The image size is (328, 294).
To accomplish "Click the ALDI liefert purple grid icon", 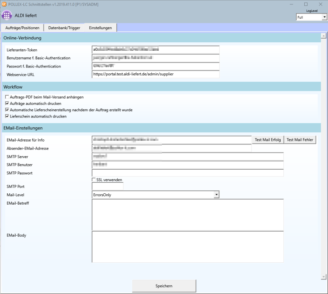I will pyautogui.click(x=7, y=16).
